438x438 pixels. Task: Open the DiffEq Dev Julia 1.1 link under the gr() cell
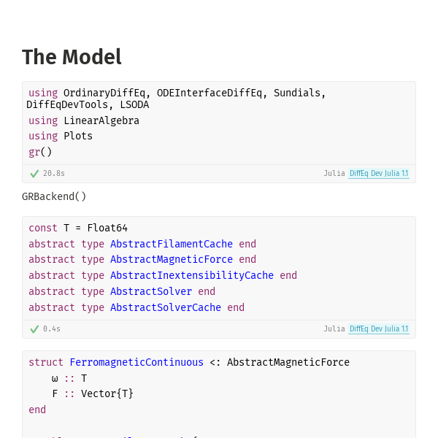[378, 174]
